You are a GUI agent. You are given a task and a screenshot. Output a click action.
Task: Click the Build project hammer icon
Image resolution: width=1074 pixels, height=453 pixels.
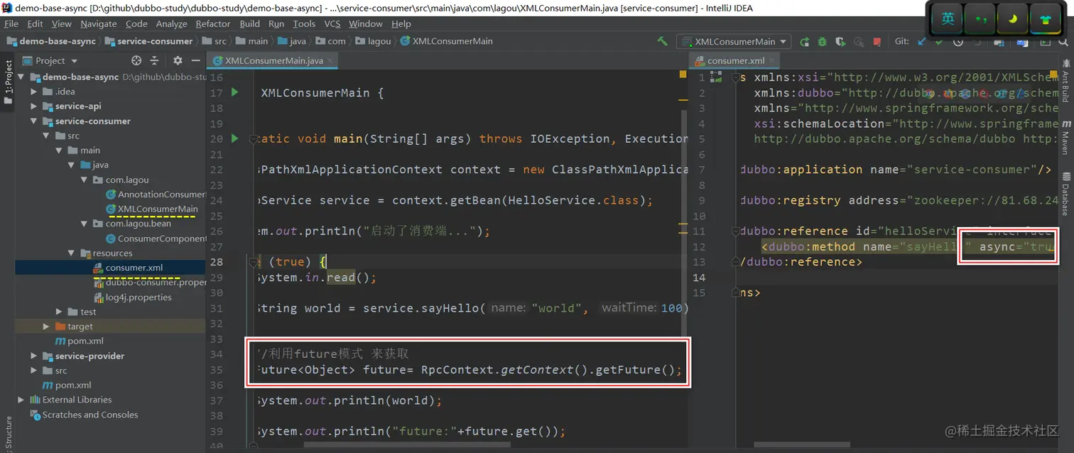click(x=663, y=41)
